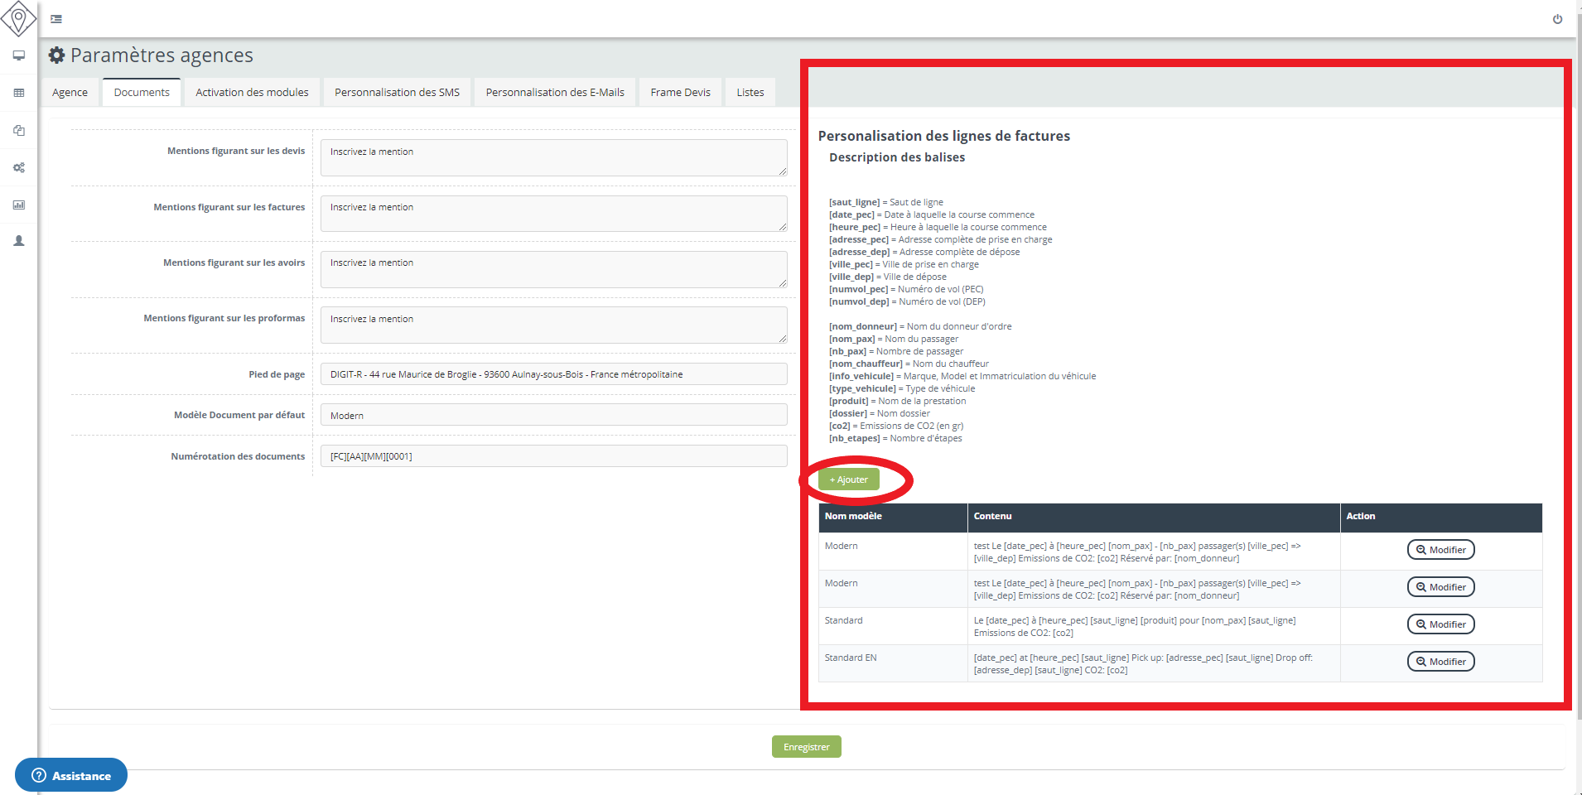This screenshot has height=795, width=1582.
Task: Focus the Mentions figurant sur les devis textarea
Action: (x=553, y=157)
